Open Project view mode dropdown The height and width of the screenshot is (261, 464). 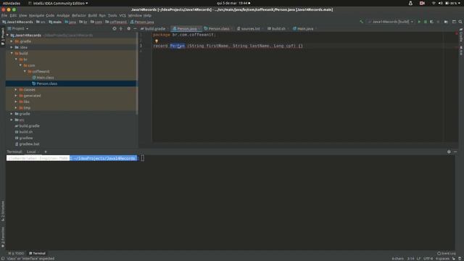point(18,28)
